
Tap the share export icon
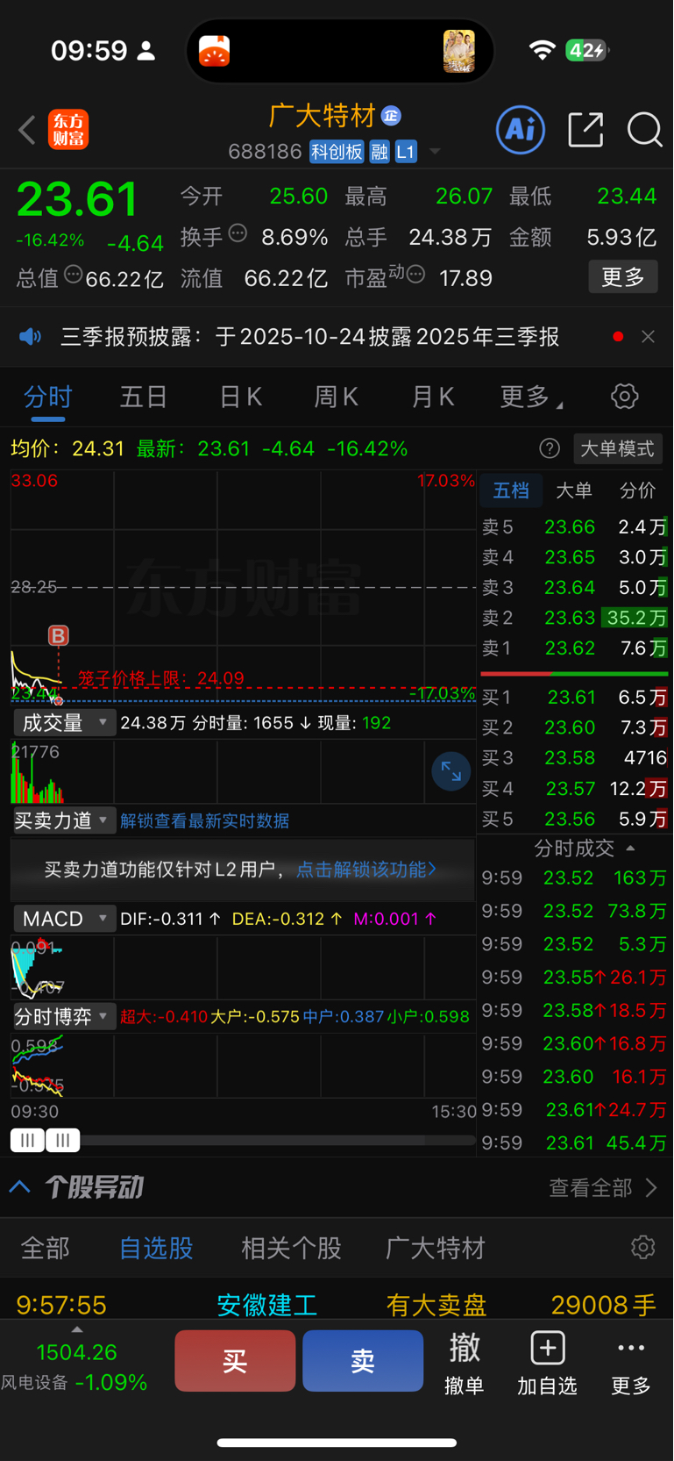coord(585,130)
